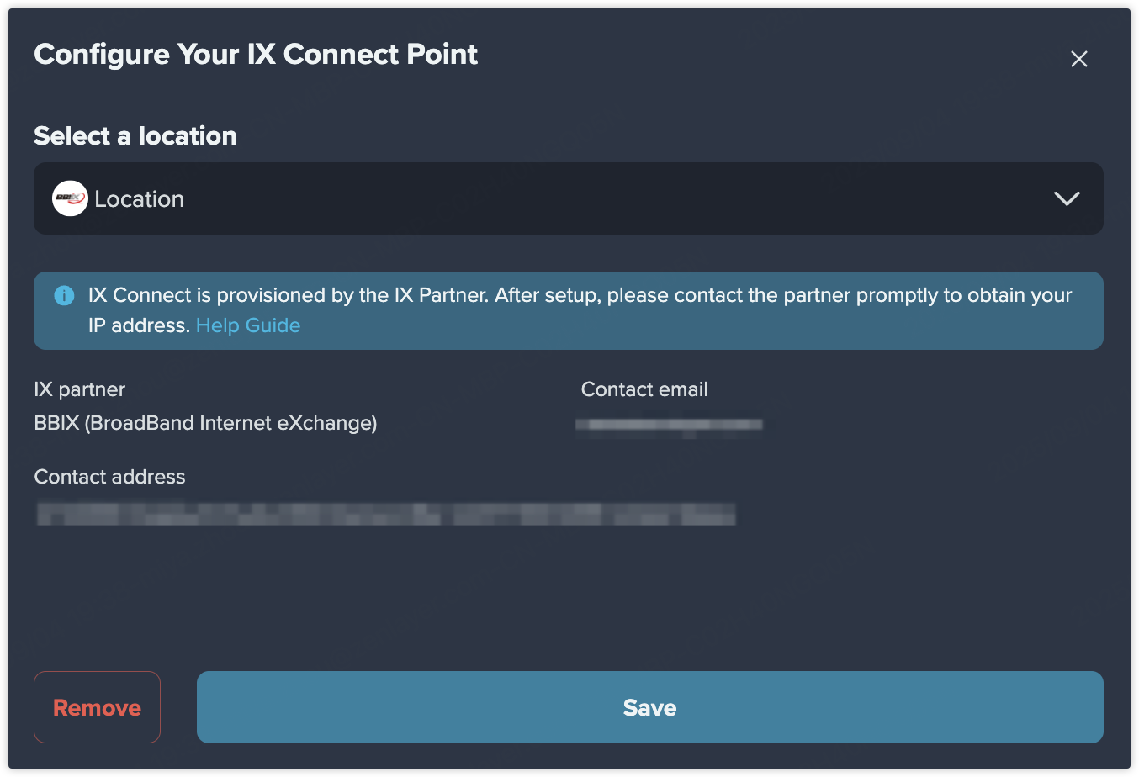Image resolution: width=1139 pixels, height=777 pixels.
Task: Click the 'Contact email' label
Action: [x=644, y=389]
